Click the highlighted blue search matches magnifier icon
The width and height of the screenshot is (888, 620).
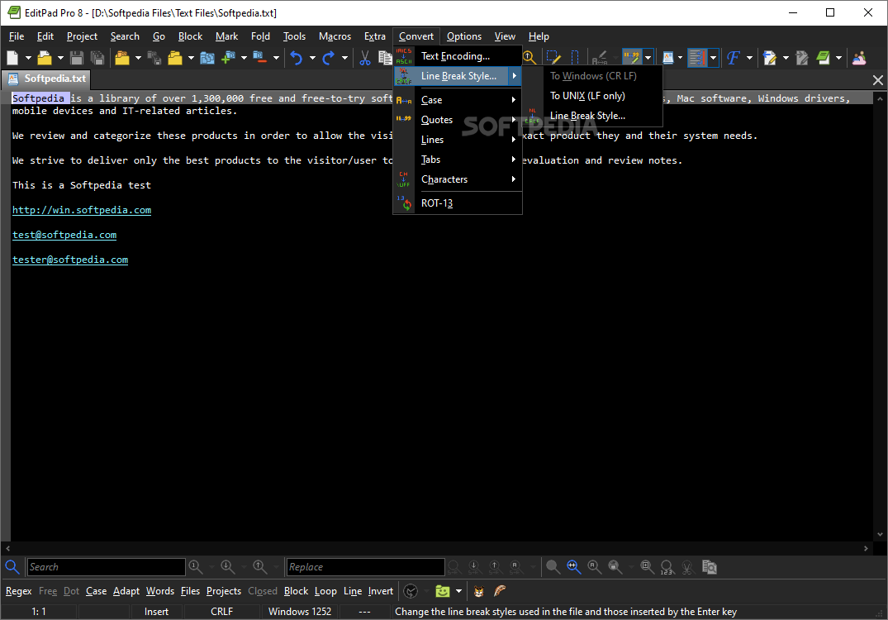click(x=573, y=567)
